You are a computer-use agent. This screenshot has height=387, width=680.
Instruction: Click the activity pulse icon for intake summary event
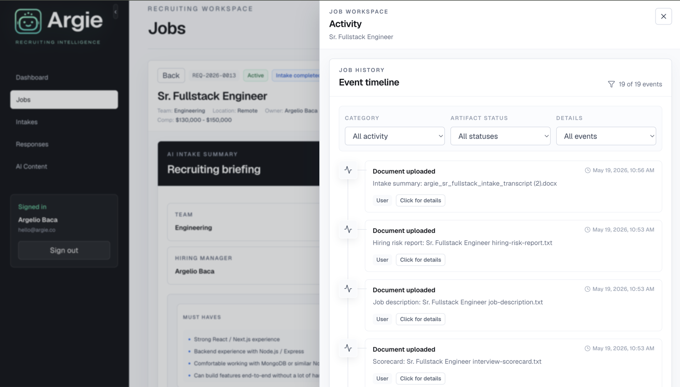[348, 170]
